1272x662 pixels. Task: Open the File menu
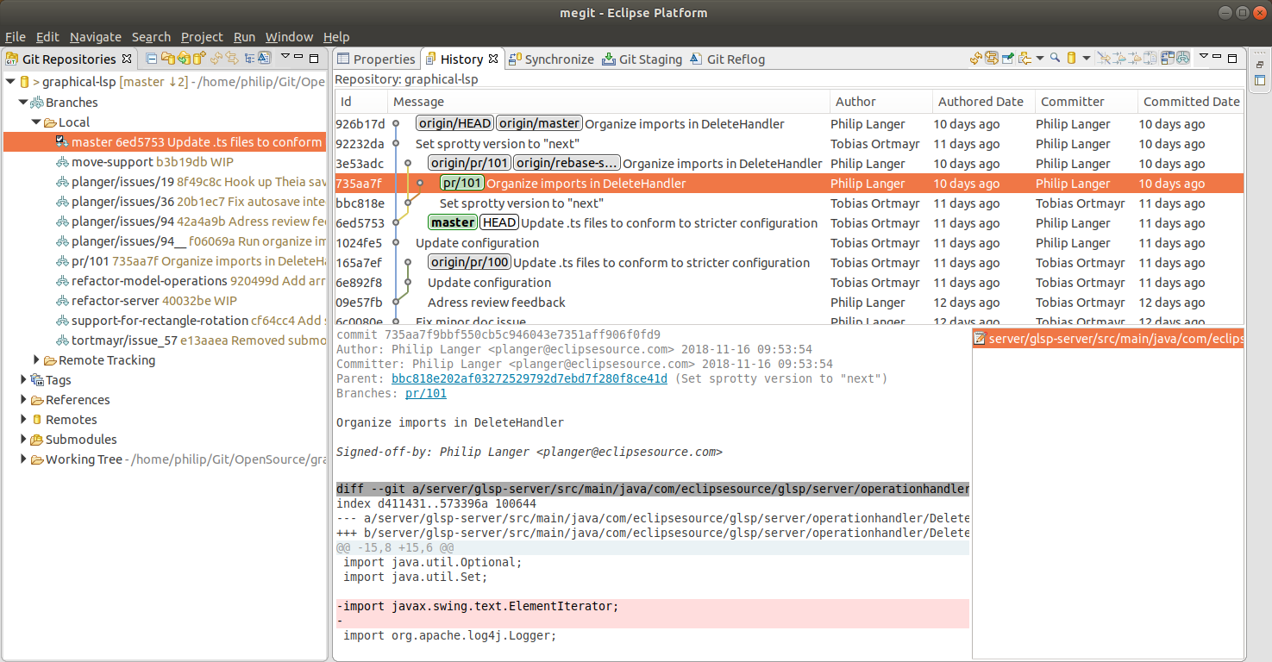[16, 36]
